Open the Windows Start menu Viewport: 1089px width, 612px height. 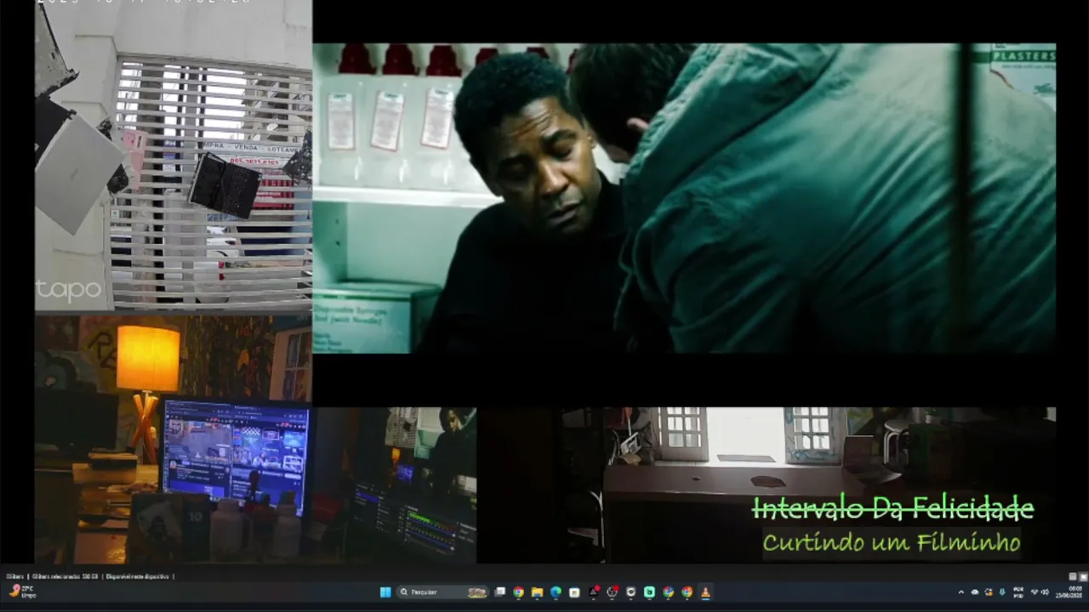(385, 592)
